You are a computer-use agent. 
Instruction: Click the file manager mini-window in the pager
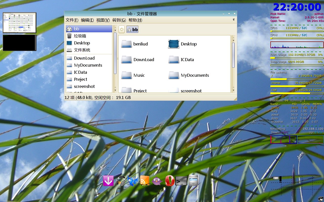(276, 178)
